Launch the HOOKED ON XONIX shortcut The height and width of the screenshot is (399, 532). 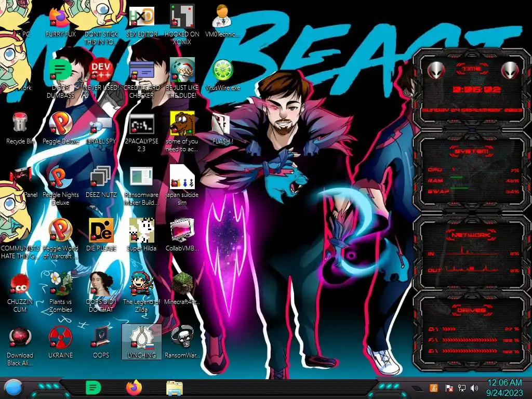click(182, 25)
